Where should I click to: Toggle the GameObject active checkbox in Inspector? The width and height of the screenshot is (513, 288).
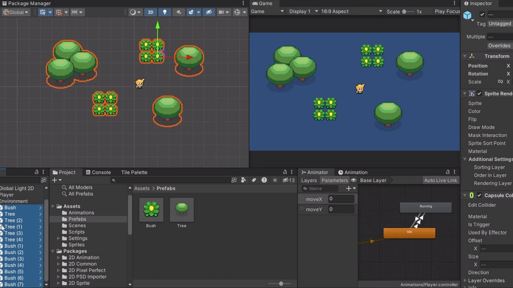coord(482,14)
